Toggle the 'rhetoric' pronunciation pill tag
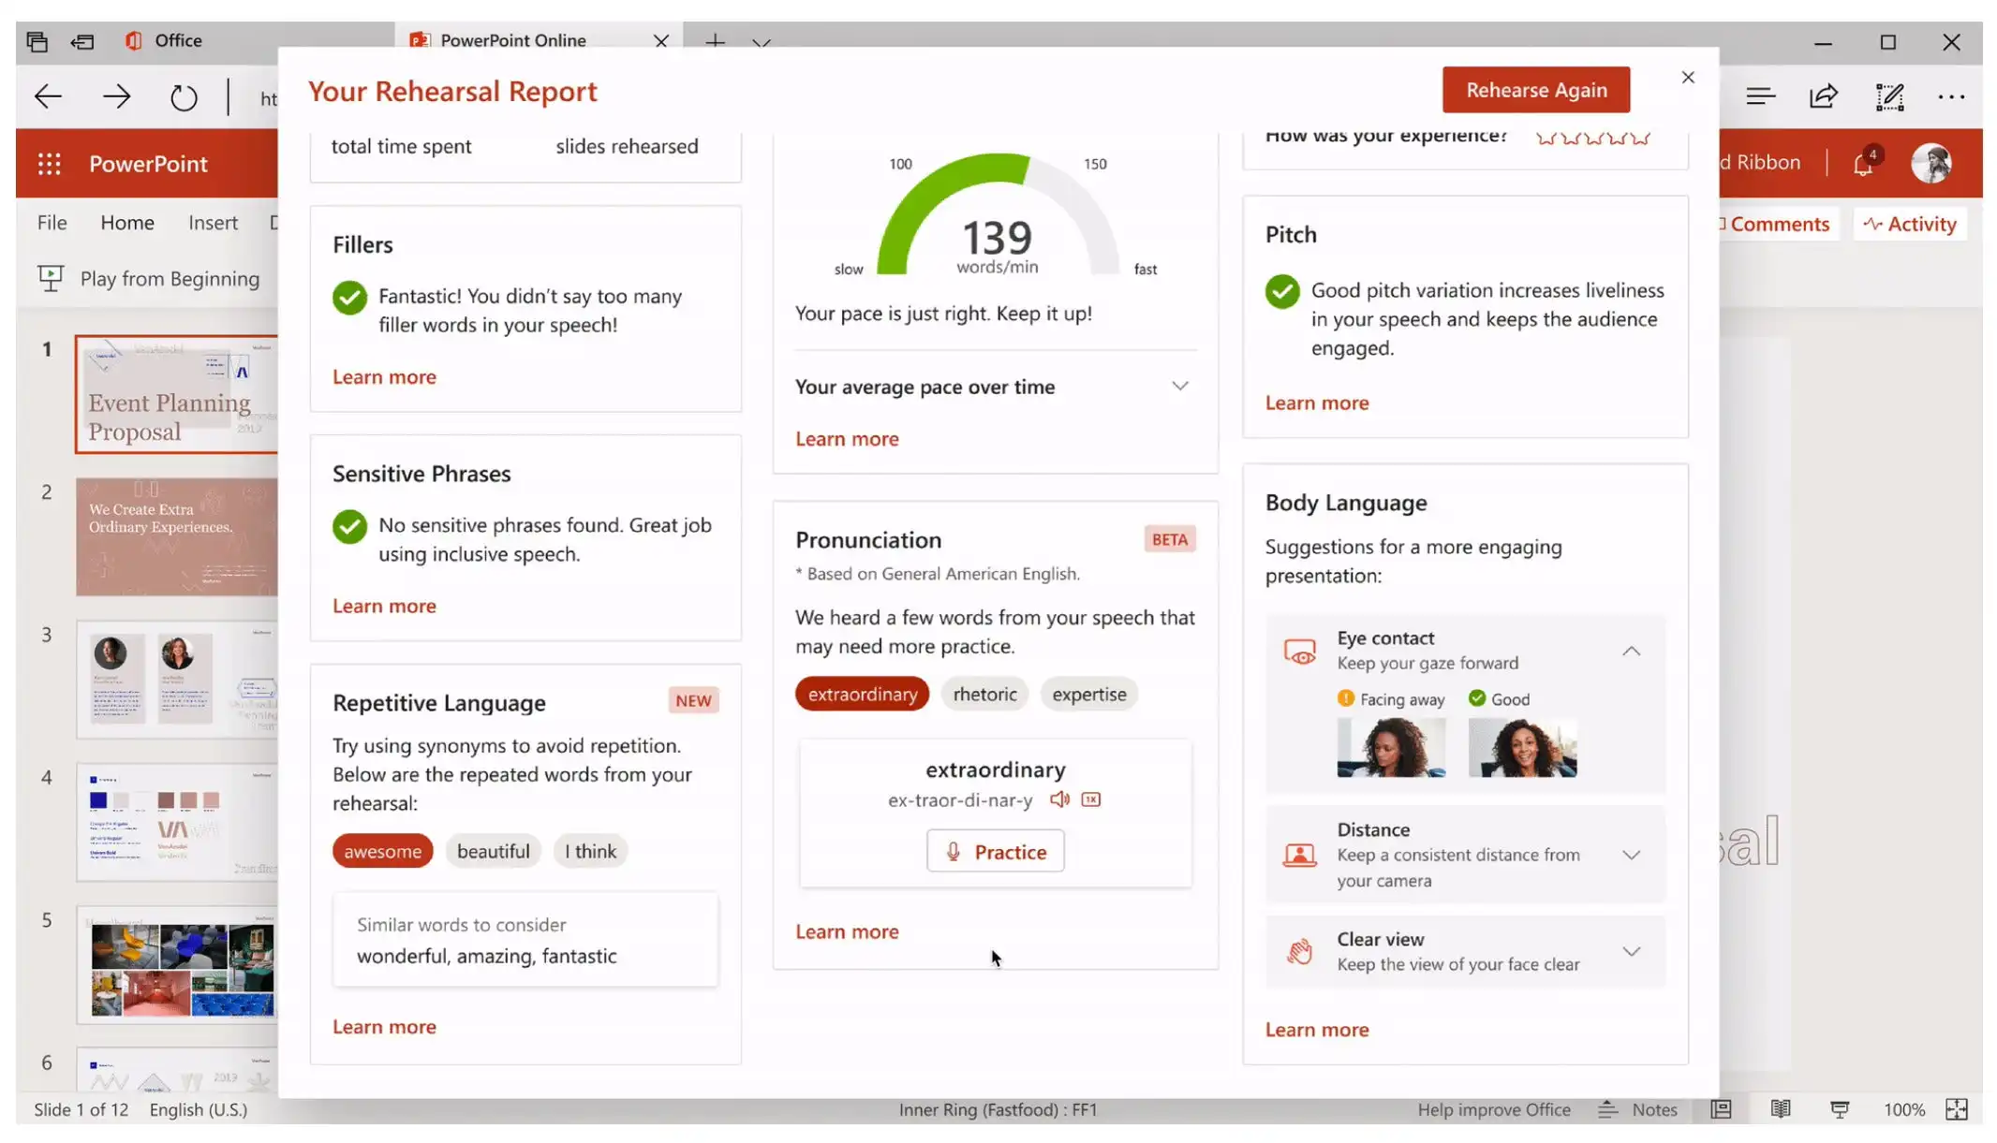 984,694
